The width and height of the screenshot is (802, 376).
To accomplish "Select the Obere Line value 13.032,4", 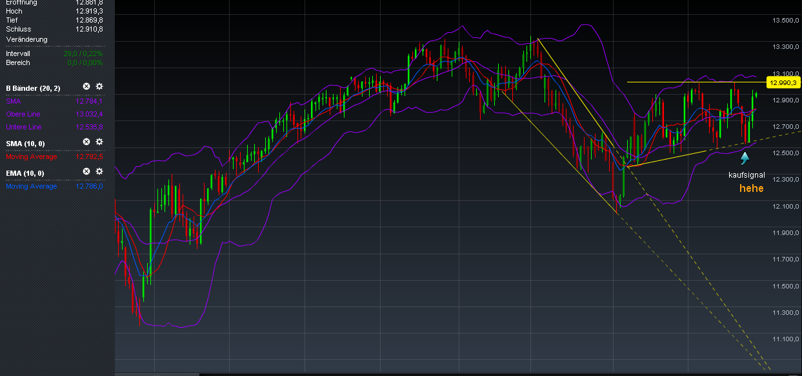I will point(90,114).
